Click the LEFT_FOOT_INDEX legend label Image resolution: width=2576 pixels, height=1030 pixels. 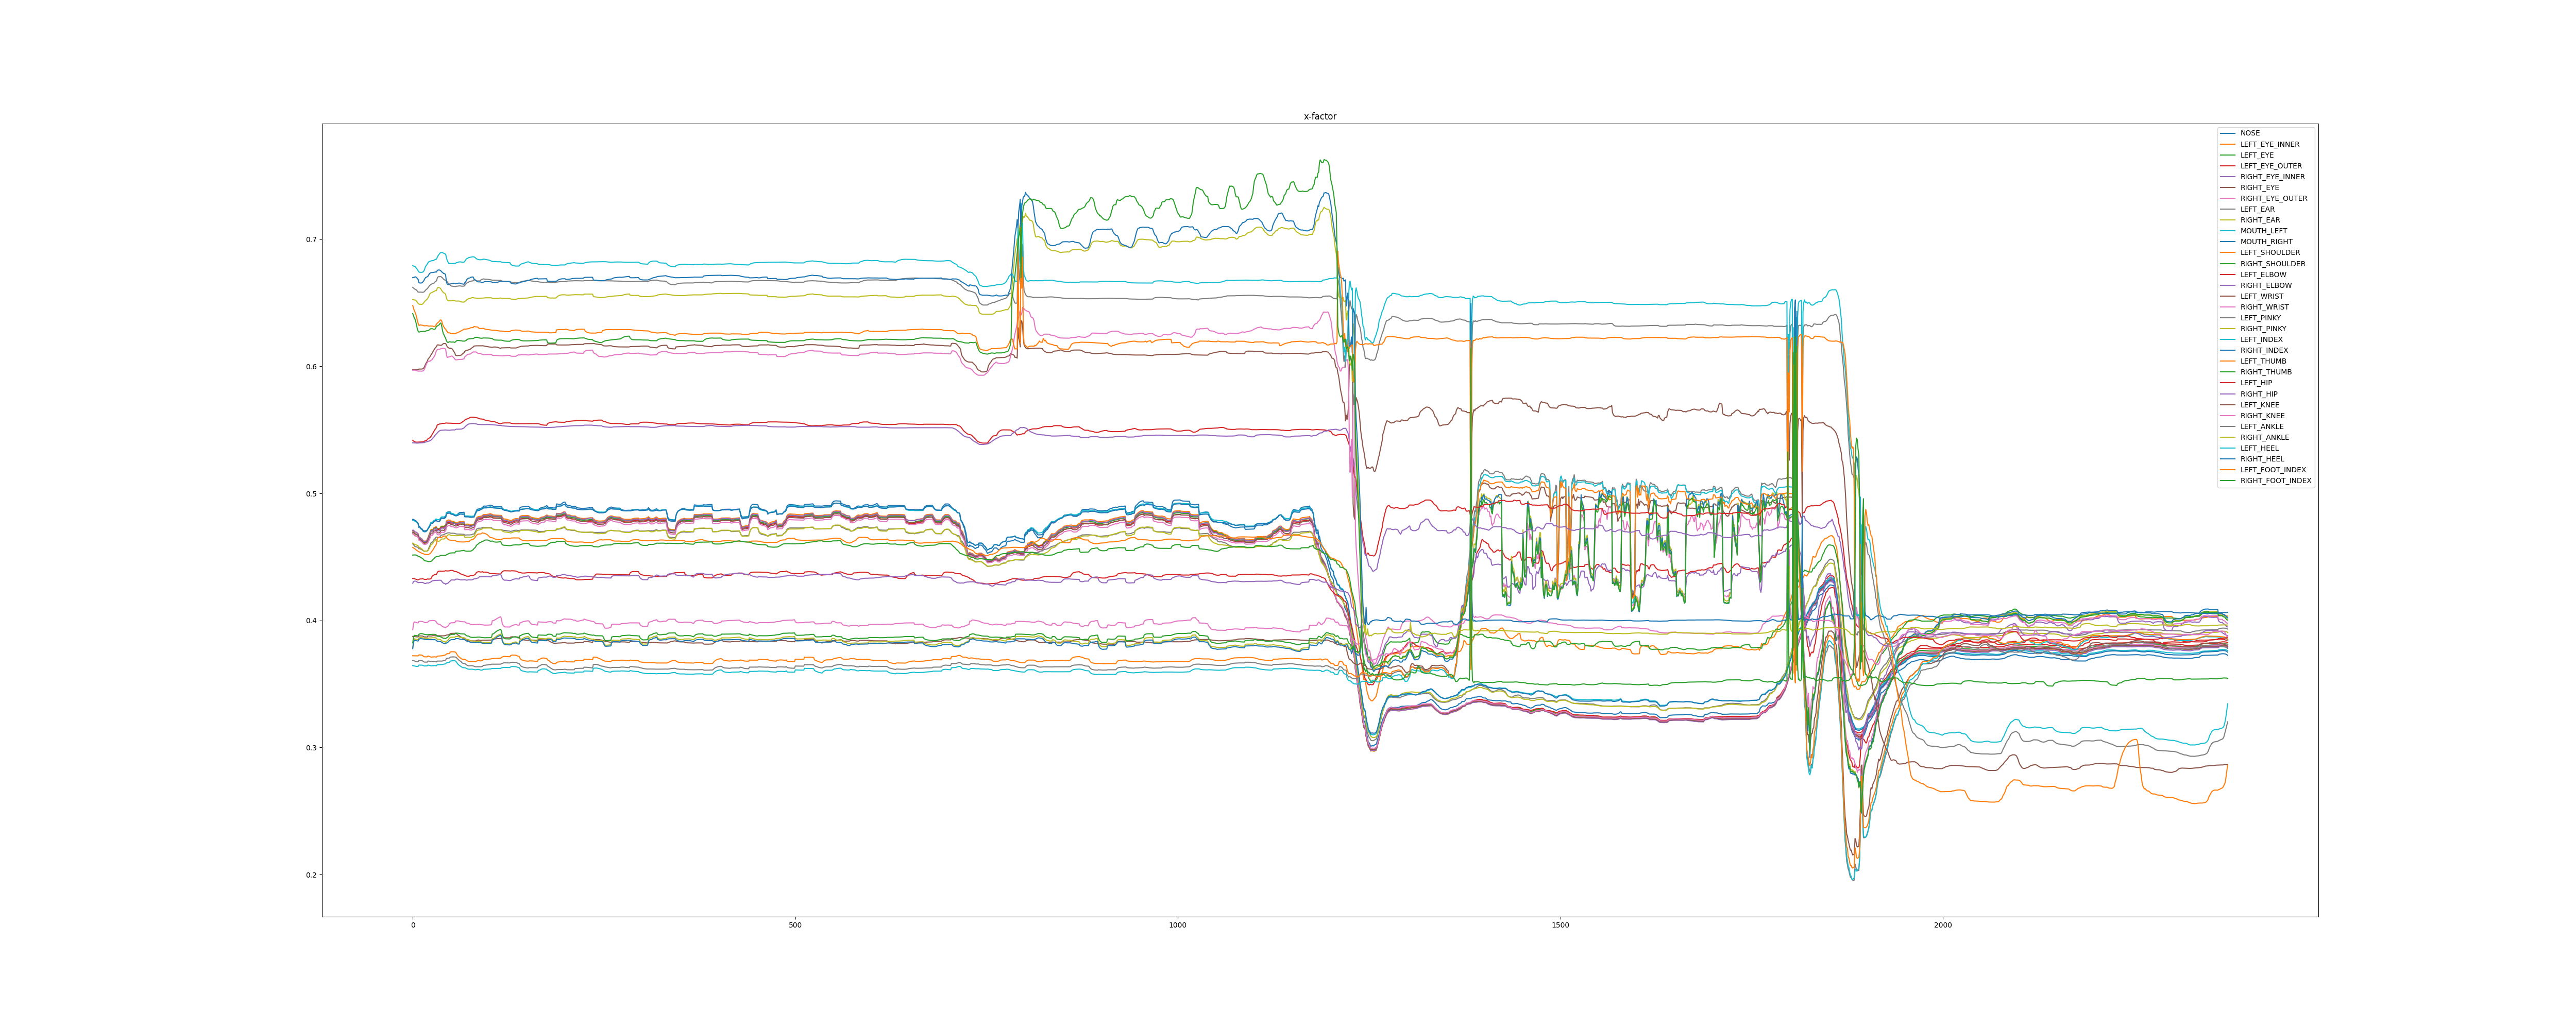[x=2272, y=470]
